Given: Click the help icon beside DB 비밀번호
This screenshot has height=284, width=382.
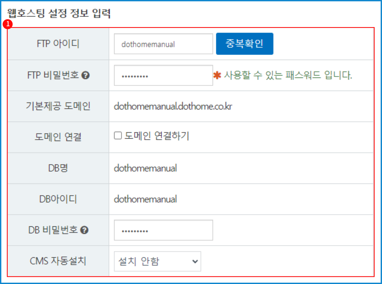Looking at the screenshot, I should tap(84, 230).
